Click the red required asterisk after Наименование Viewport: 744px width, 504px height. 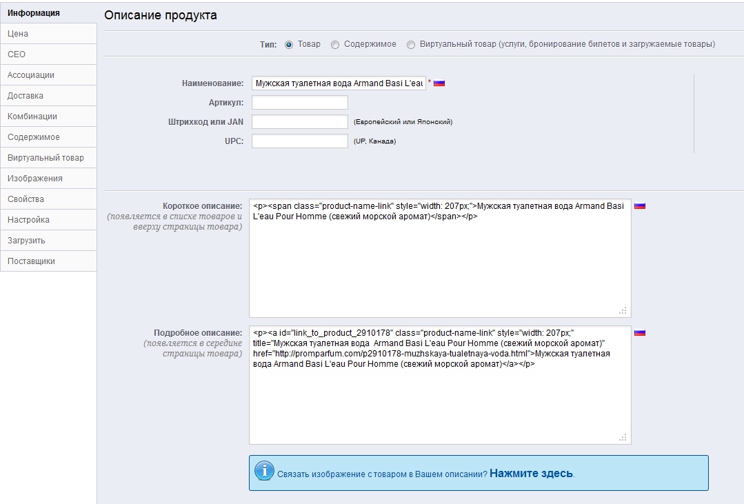coord(430,81)
